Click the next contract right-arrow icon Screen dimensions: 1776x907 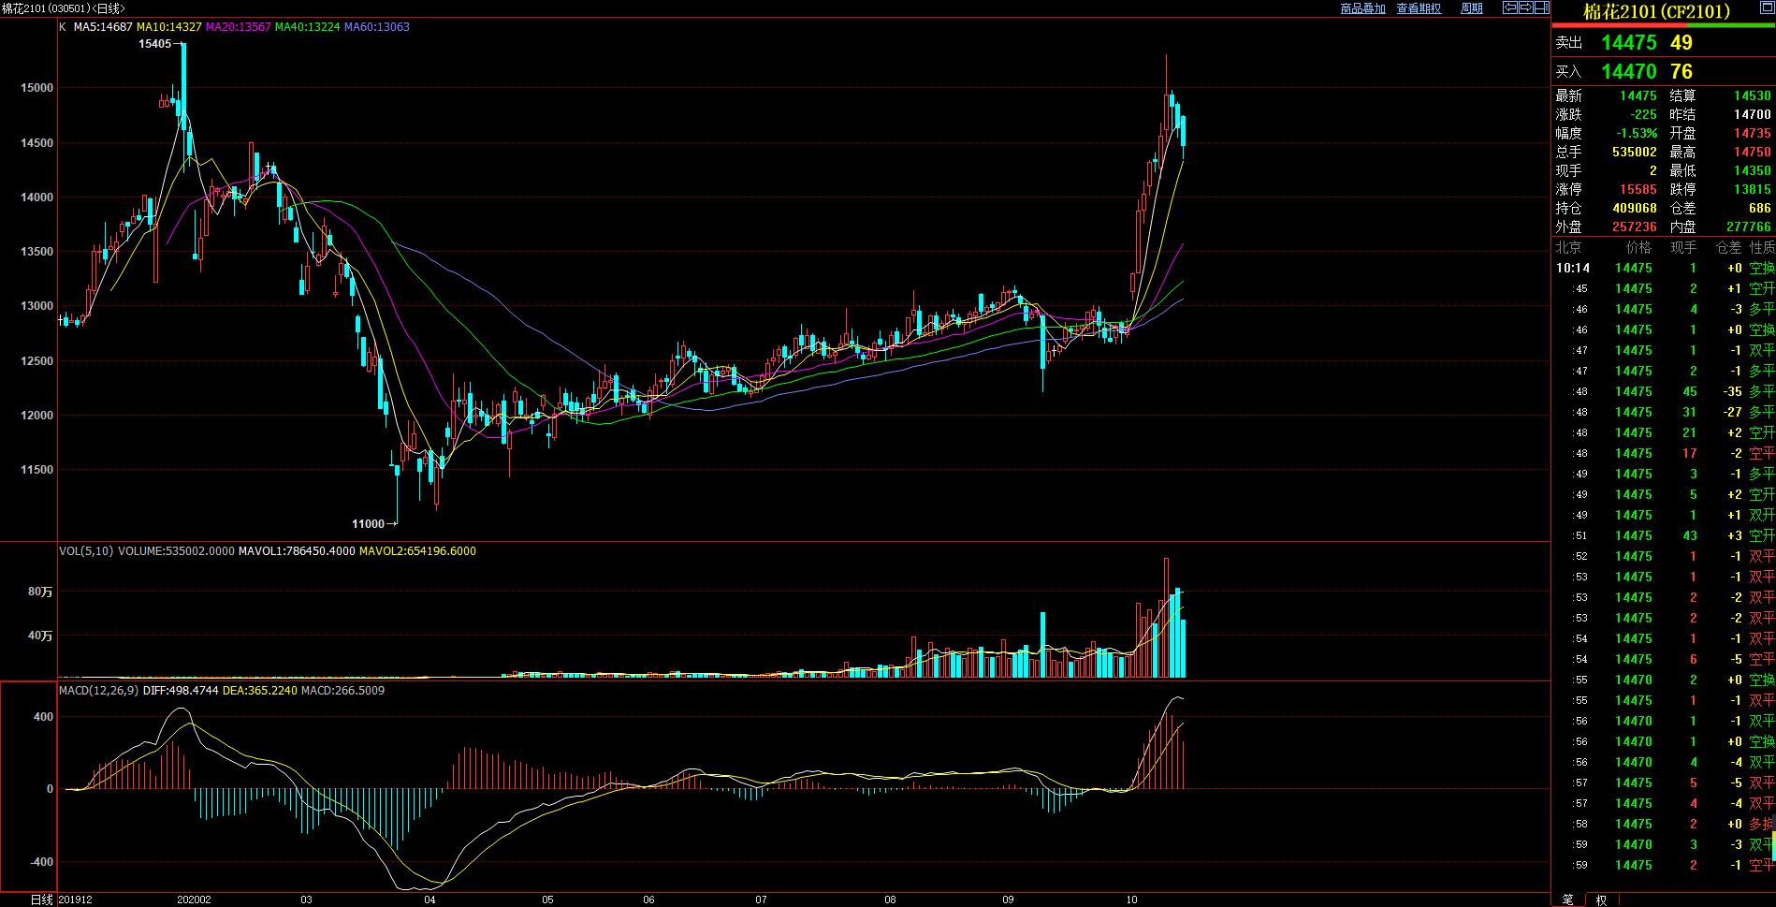(1526, 7)
